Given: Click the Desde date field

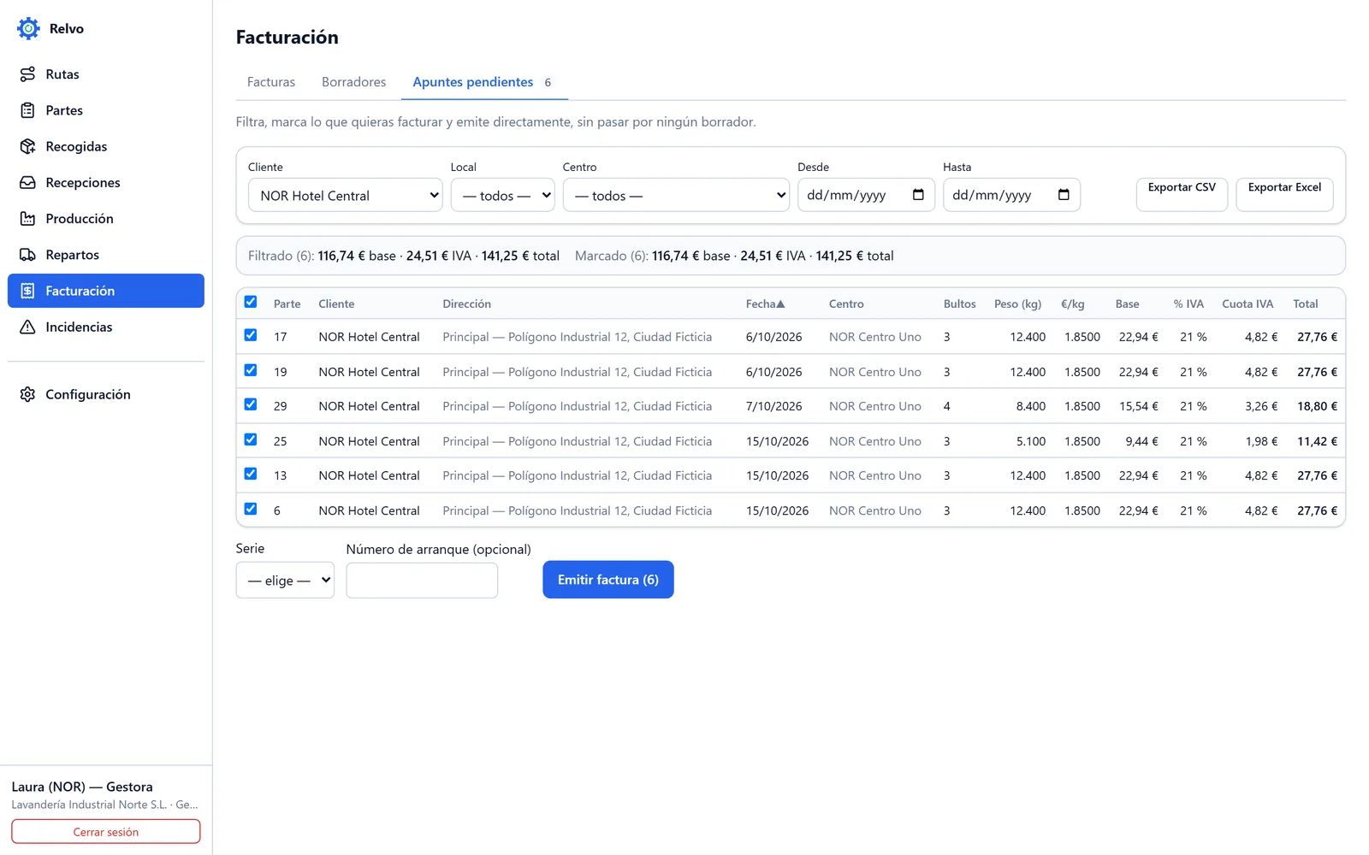Looking at the screenshot, I should [x=866, y=195].
